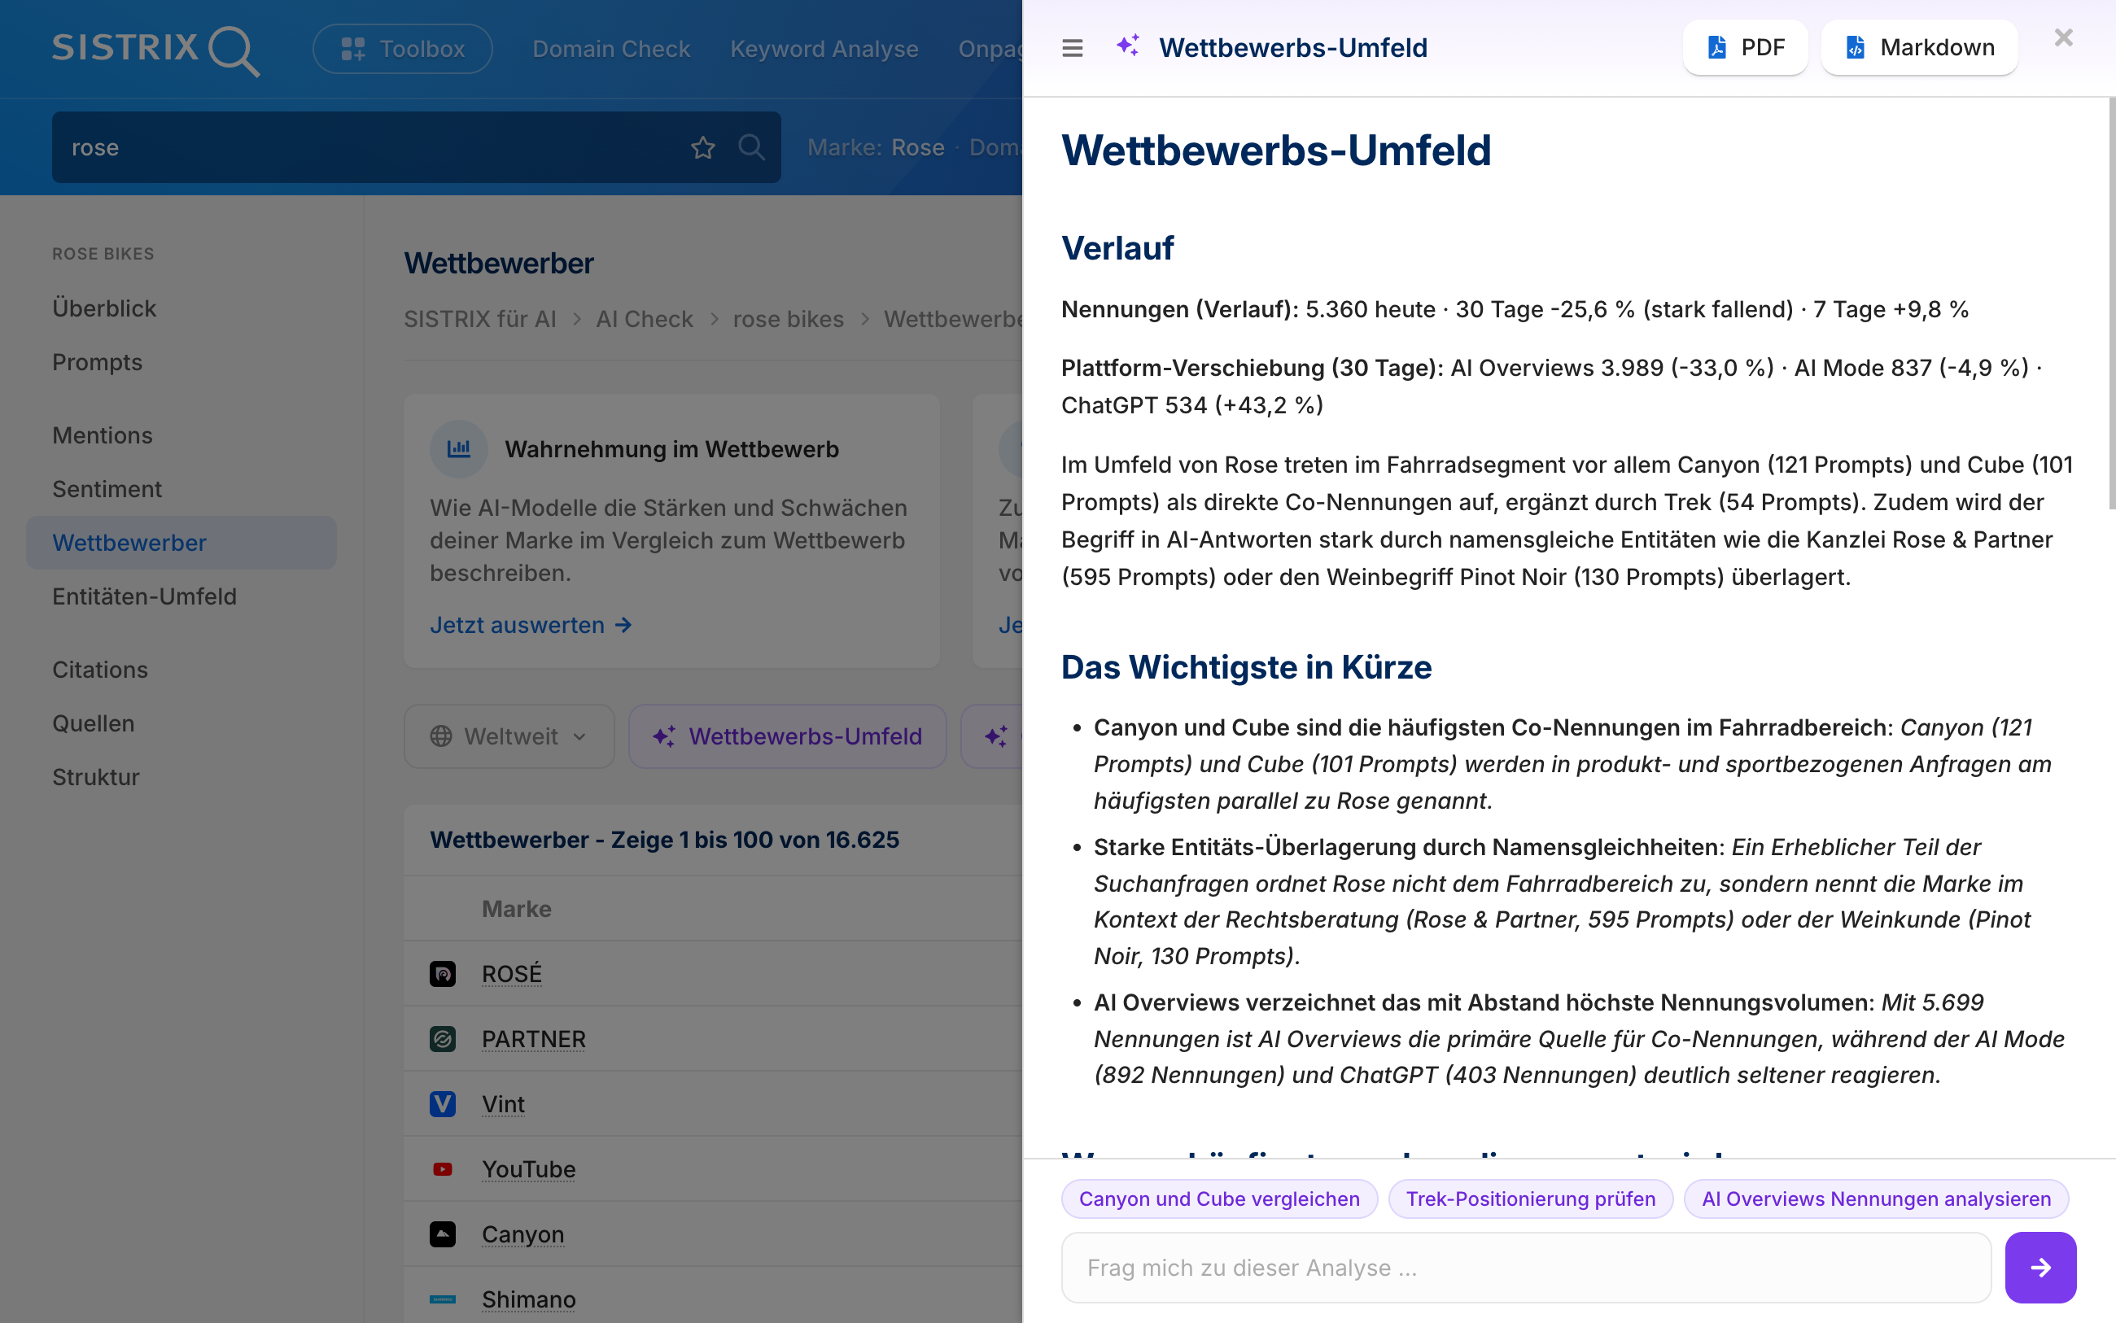Open ROSÉ brand row
Image resolution: width=2116 pixels, height=1323 pixels.
point(512,974)
